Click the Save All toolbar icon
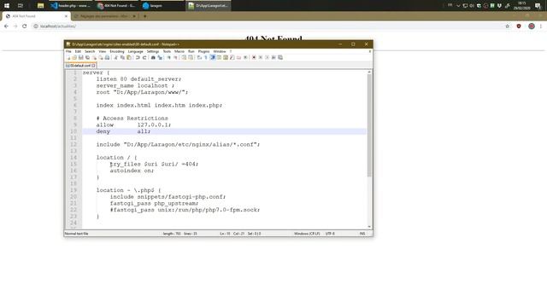 click(x=87, y=57)
